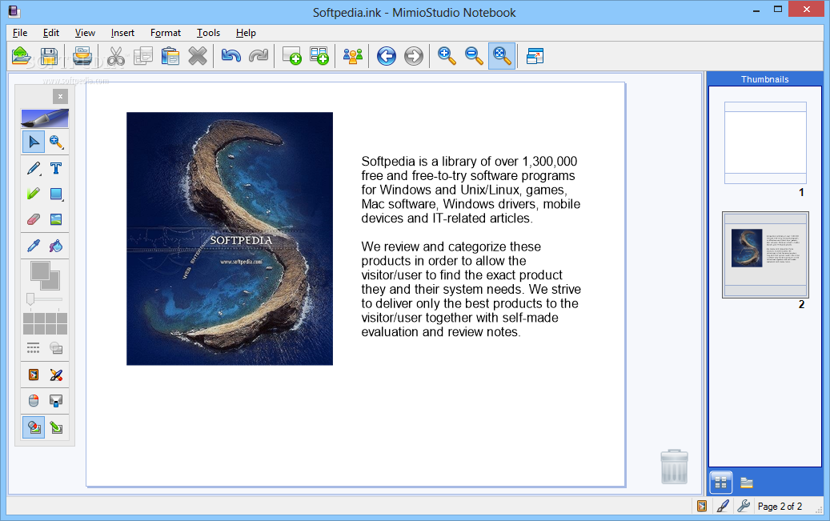This screenshot has width=830, height=521.
Task: Select the color eyedropper tool
Action: pos(34,246)
